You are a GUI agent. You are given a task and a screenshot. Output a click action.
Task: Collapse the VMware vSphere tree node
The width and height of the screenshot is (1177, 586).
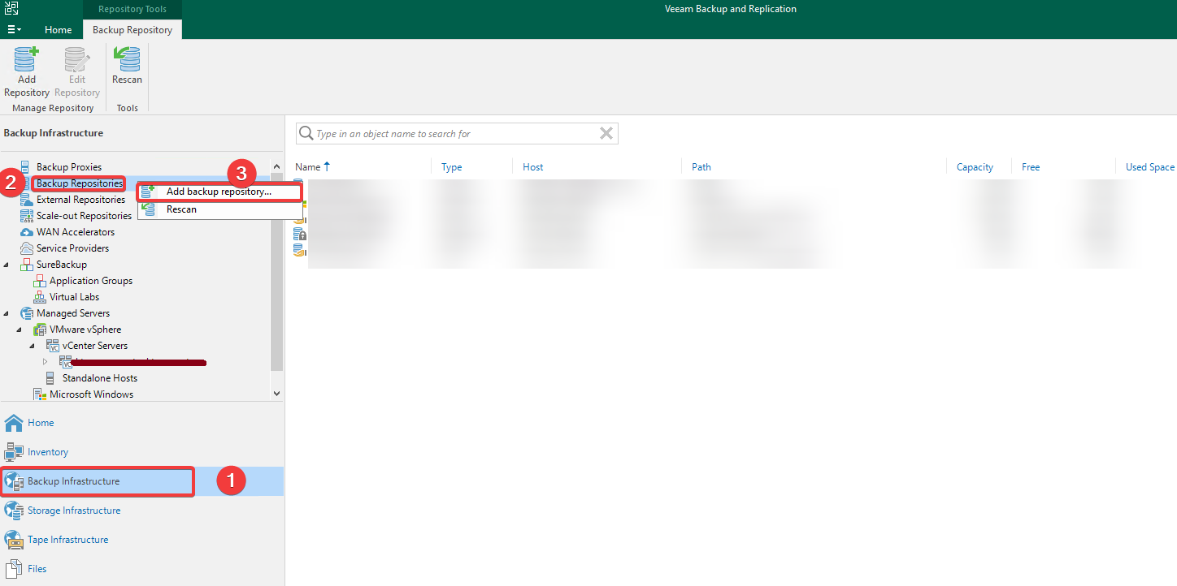point(20,330)
